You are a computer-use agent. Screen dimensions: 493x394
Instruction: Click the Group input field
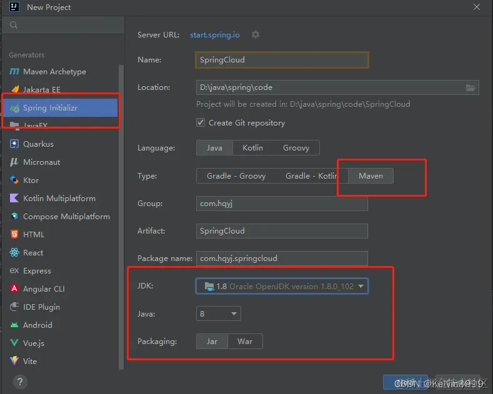tap(282, 204)
